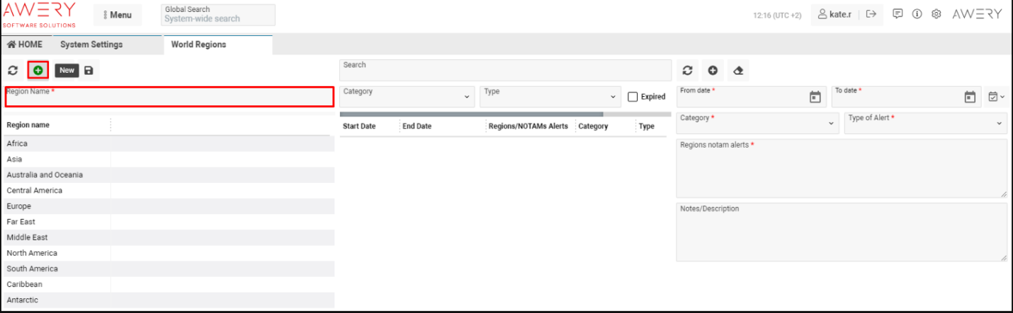Open the settings gear icon in the header
Screen dimensions: 1013x313
[x=936, y=14]
